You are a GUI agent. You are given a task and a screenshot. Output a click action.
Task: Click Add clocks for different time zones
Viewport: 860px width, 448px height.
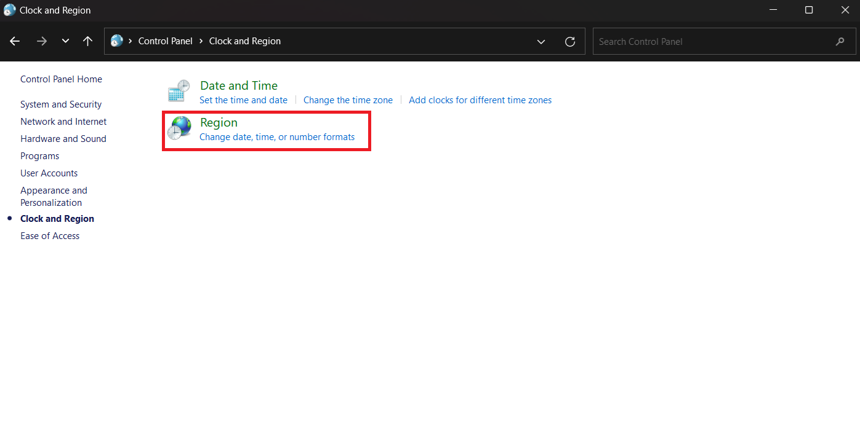point(480,100)
